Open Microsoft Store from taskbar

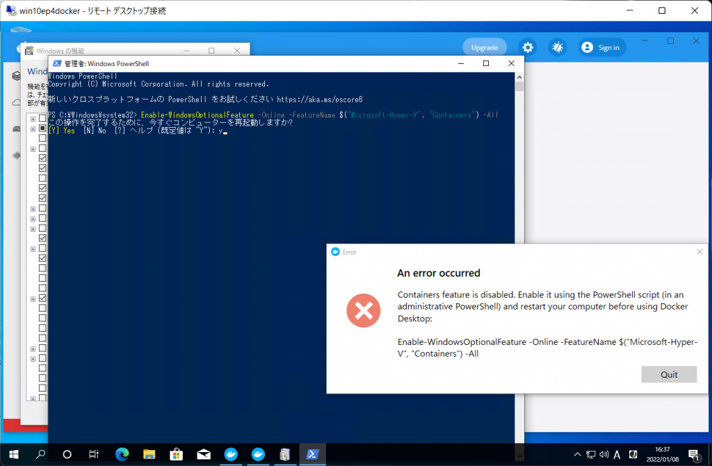coord(176,454)
